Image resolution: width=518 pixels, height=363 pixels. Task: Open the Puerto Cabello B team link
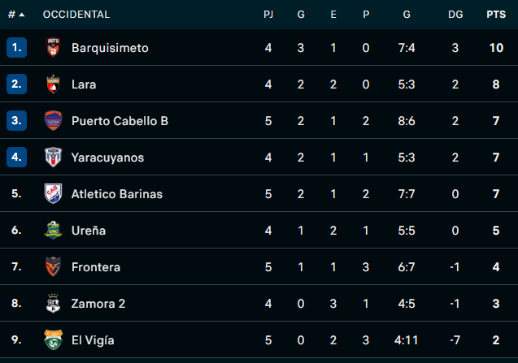[x=120, y=121]
